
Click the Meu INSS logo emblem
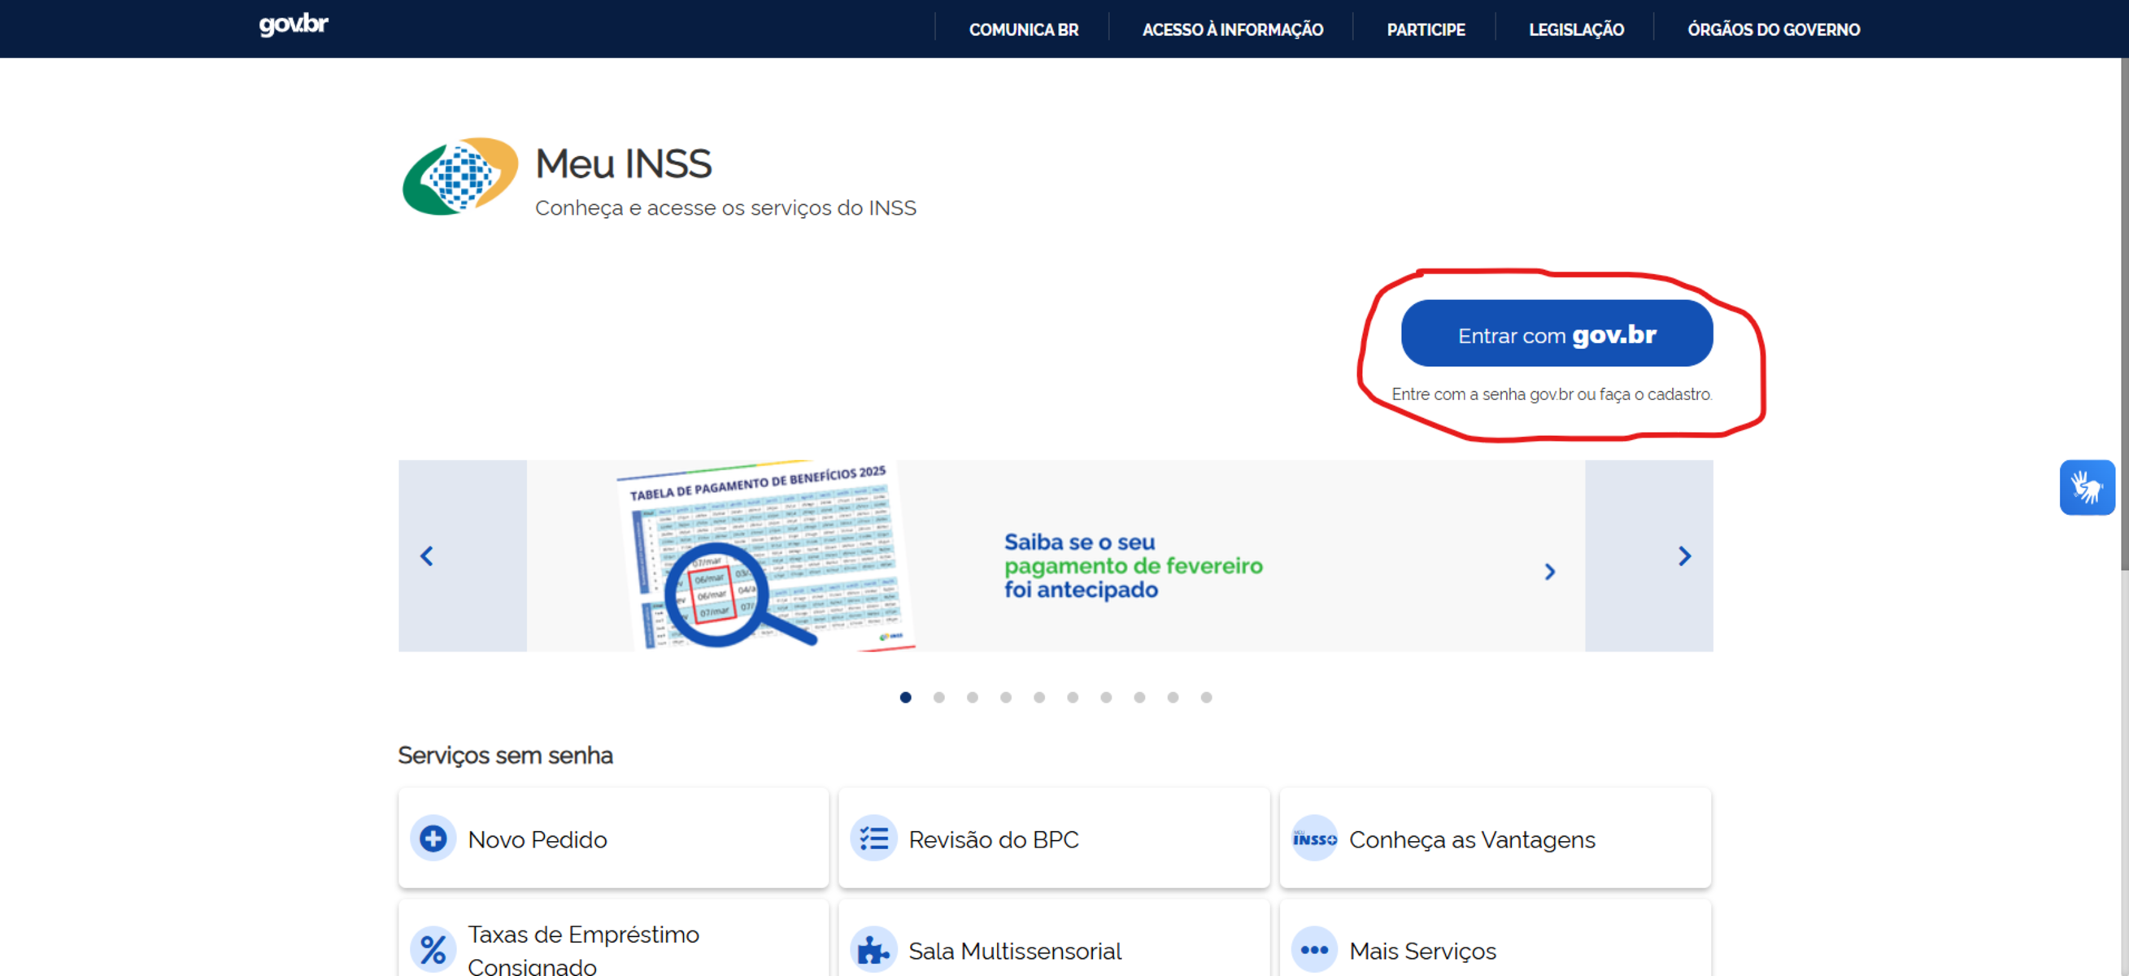460,176
